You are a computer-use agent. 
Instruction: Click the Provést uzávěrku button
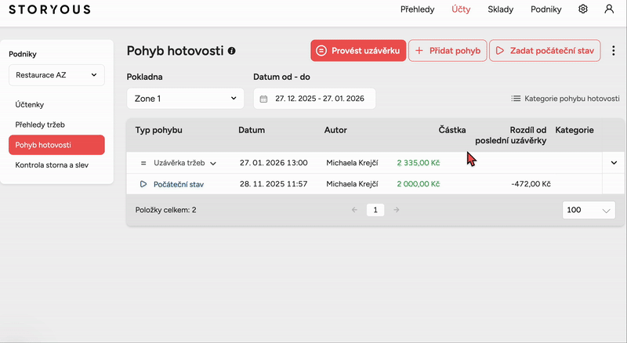(x=358, y=51)
